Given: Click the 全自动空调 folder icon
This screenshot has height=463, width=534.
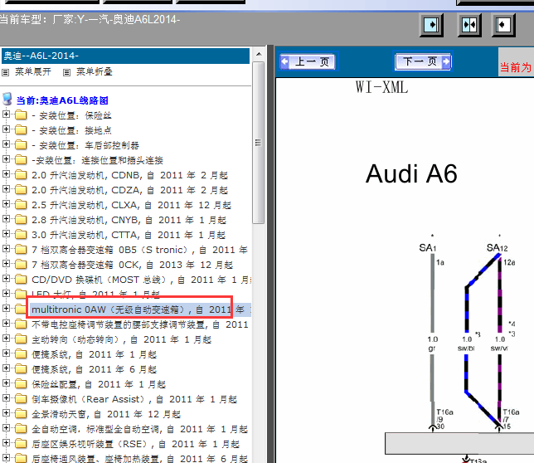Looking at the screenshot, I should point(21,429).
